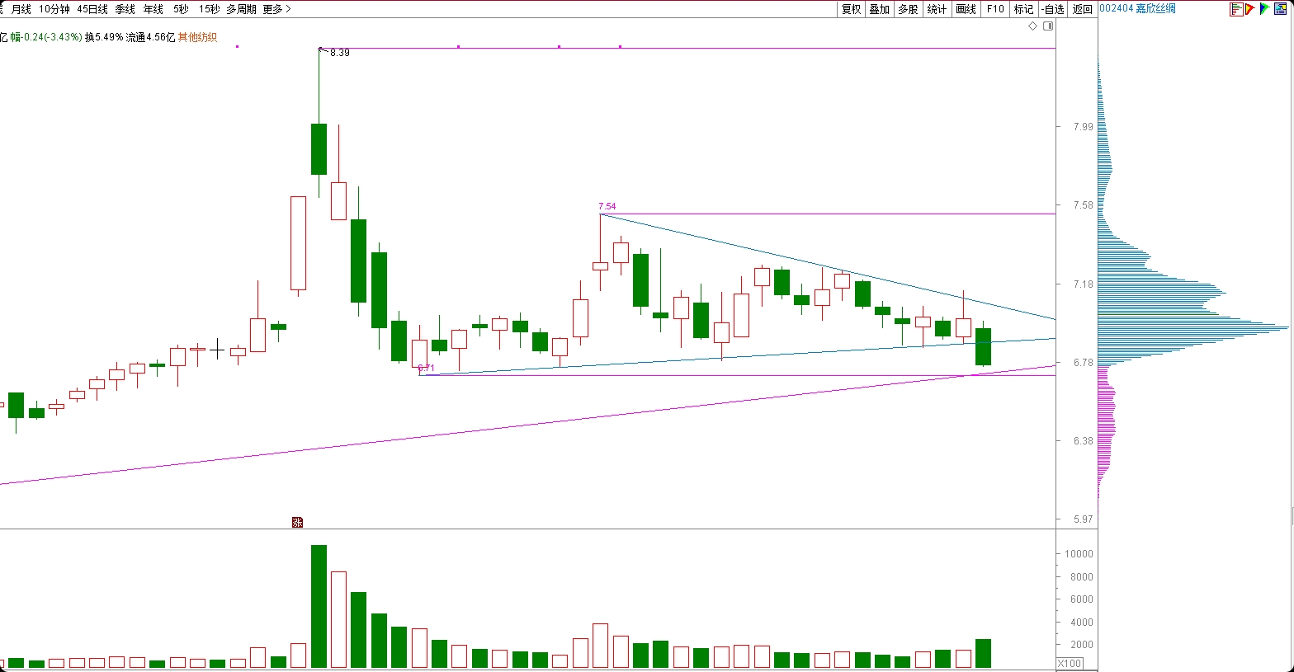1294x672 pixels.
Task: Click stock title 002404 嘉欣丝绸
Action: click(1137, 8)
